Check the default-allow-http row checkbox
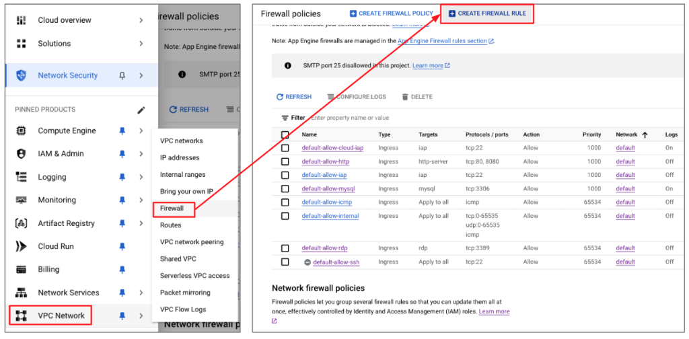The height and width of the screenshot is (339, 689). pos(285,161)
